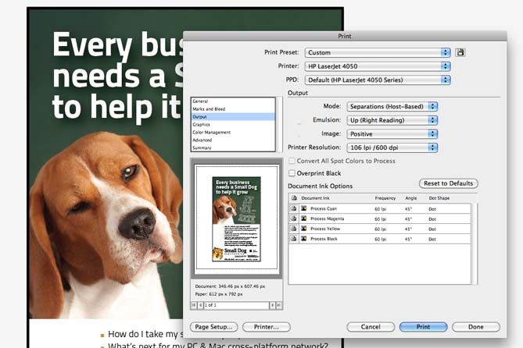
Task: Click the Document Ink Options table scrollbar
Action: [475, 243]
